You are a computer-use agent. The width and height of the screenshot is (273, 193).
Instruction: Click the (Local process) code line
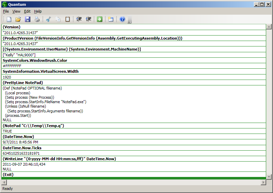coord(18,93)
